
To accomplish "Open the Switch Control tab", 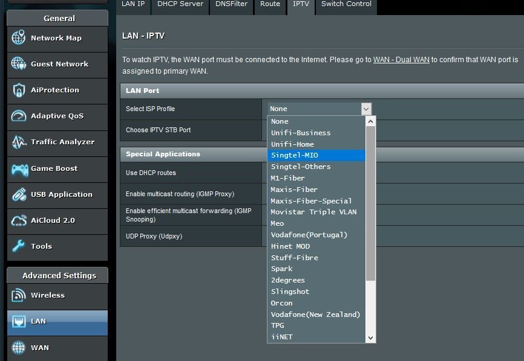I will coord(346,4).
